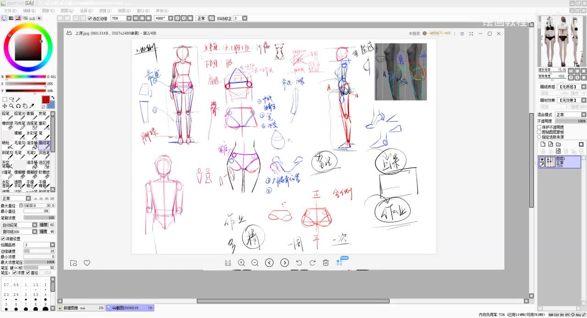This screenshot has width=587, height=318.
Task: Click the heart favorite icon in viewer
Action: click(x=87, y=263)
